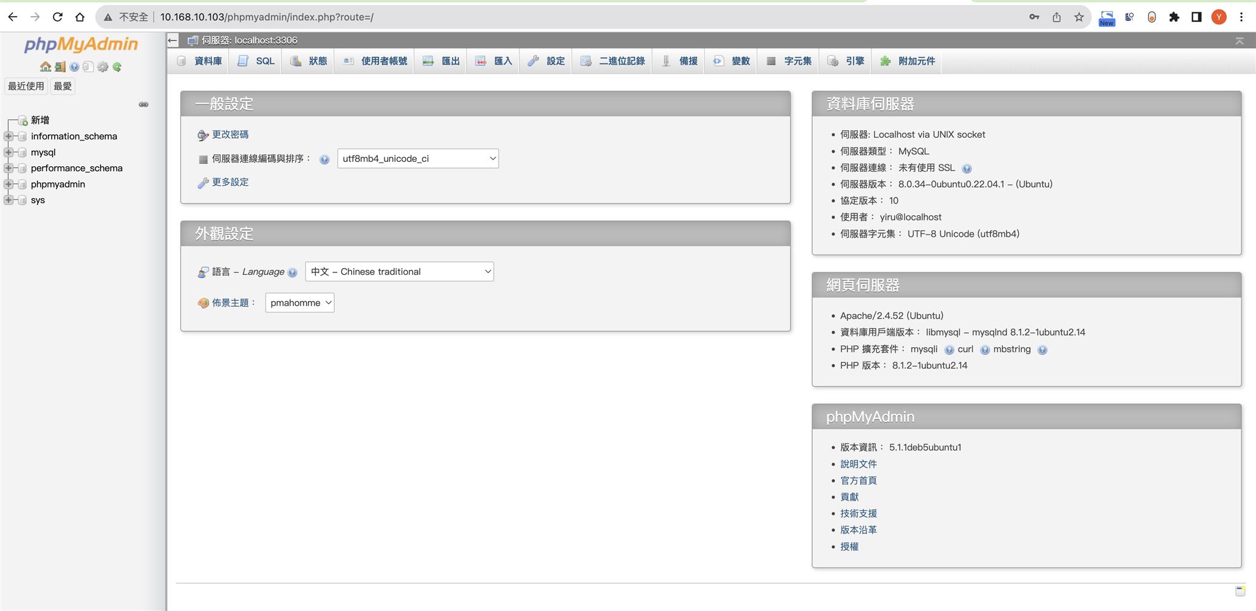Click the log out door icon
The image size is (1256, 611).
(x=60, y=67)
